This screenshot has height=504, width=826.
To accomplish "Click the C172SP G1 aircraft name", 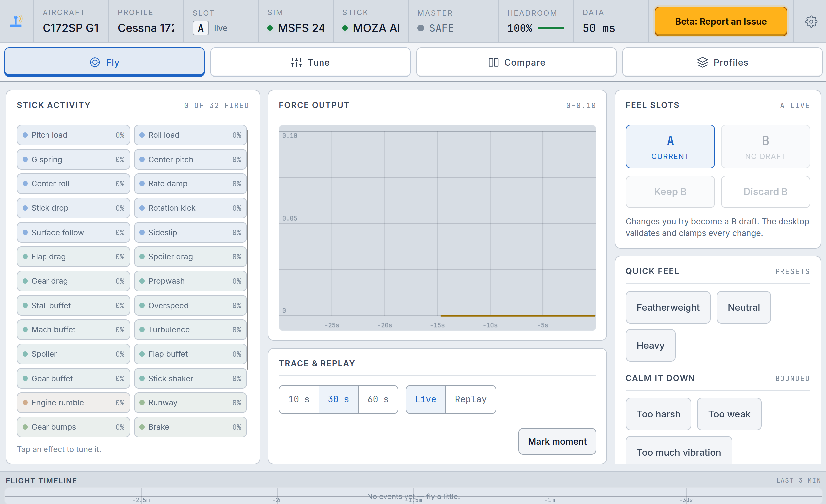I will [71, 28].
